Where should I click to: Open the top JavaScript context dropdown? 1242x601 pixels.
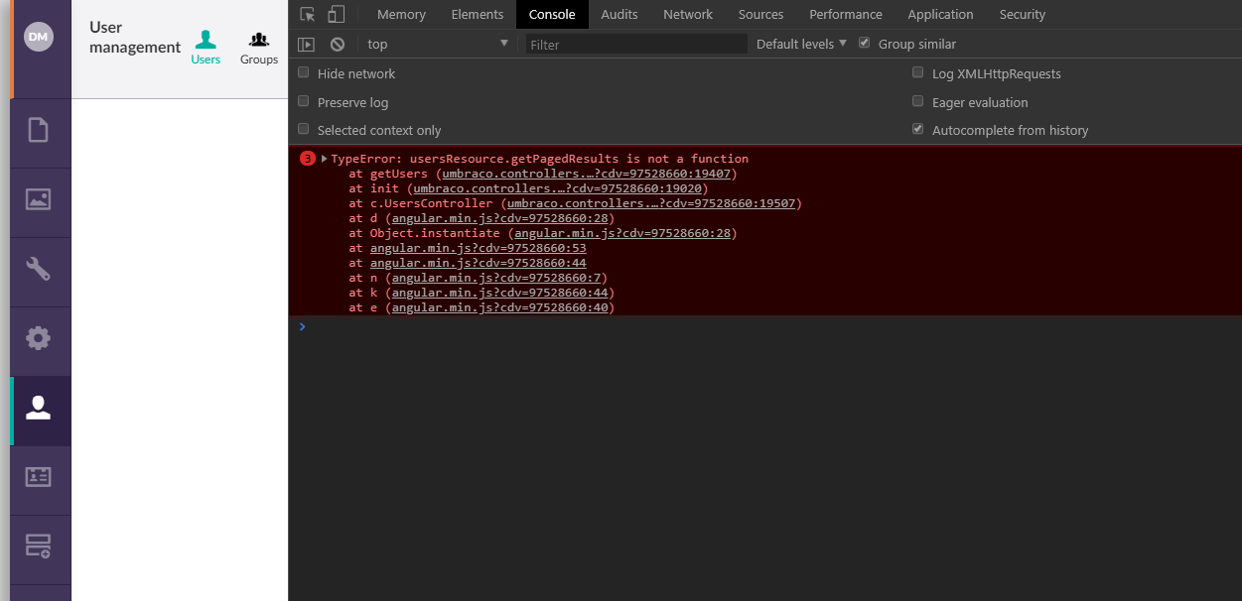pyautogui.click(x=437, y=44)
